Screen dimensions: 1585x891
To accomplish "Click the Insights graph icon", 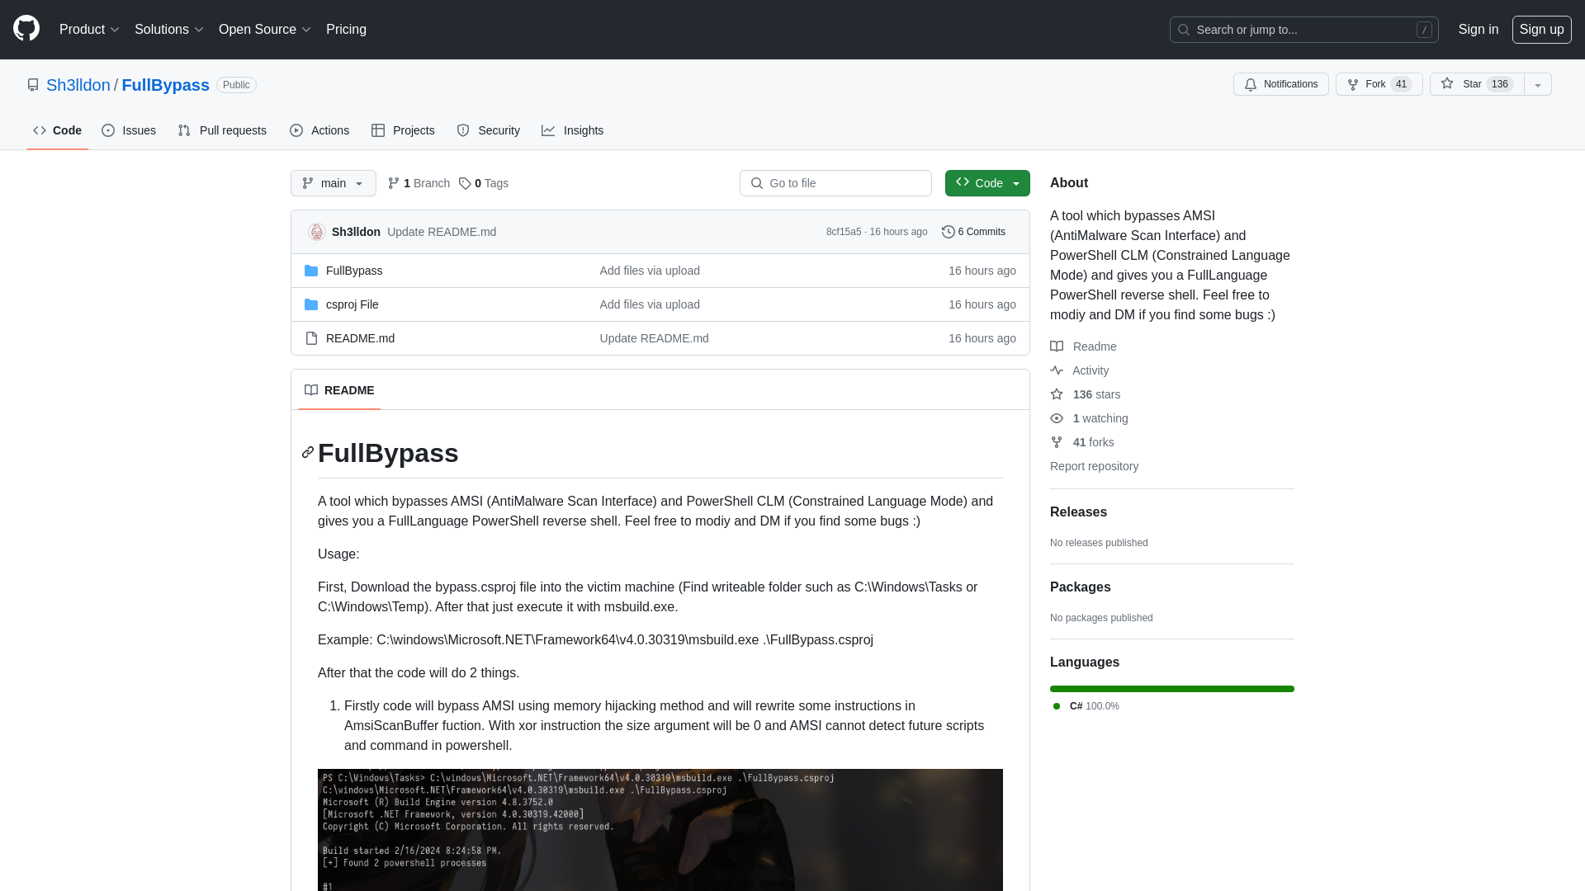I will pos(549,130).
